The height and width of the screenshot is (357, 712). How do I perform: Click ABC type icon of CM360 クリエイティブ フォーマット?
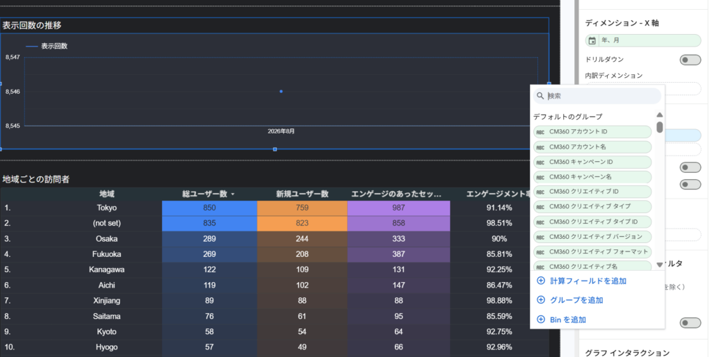point(540,252)
